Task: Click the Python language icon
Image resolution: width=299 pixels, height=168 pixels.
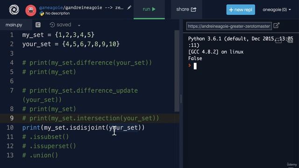Action: click(x=42, y=14)
